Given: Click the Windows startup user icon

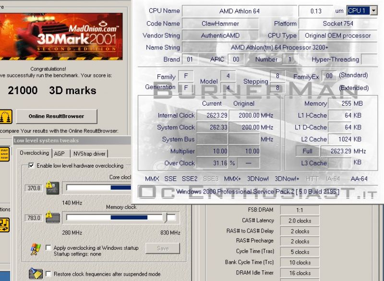Looking at the screenshot, I should (x=36, y=250).
